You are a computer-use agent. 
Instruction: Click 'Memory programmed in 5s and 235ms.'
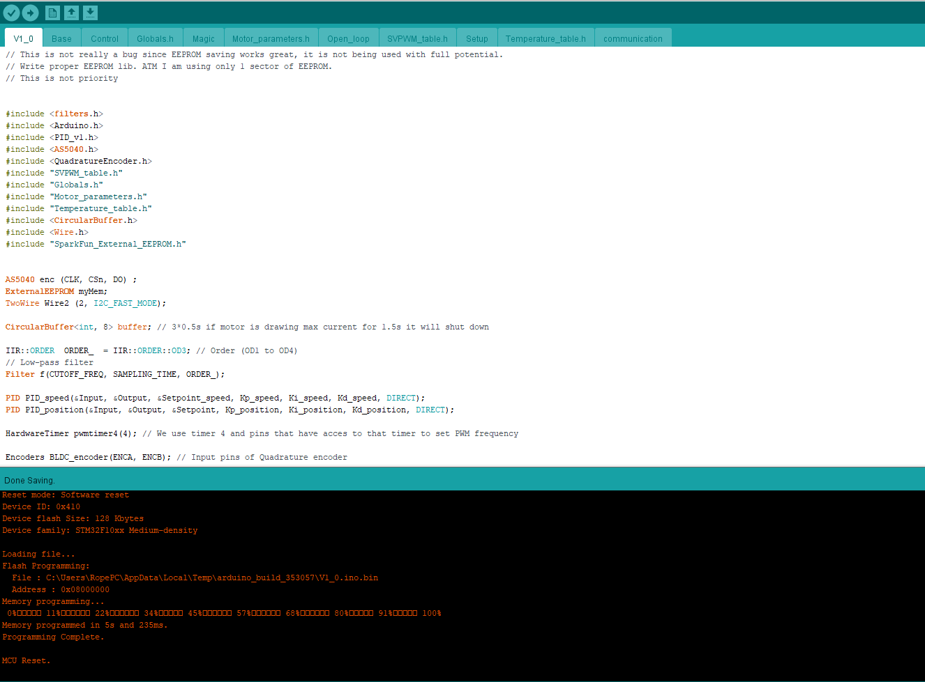click(85, 625)
